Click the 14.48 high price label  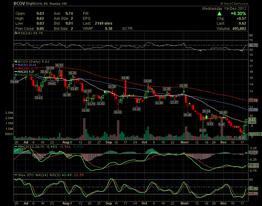[x=125, y=78]
